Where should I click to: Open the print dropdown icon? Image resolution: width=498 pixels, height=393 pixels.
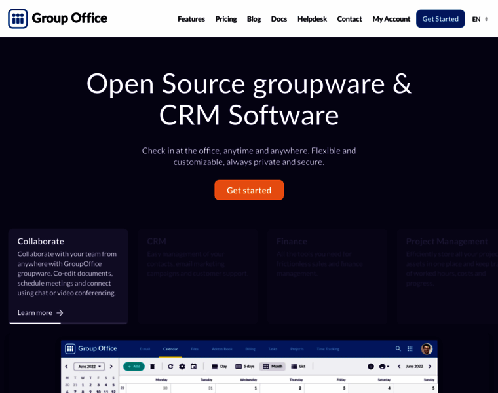click(384, 366)
